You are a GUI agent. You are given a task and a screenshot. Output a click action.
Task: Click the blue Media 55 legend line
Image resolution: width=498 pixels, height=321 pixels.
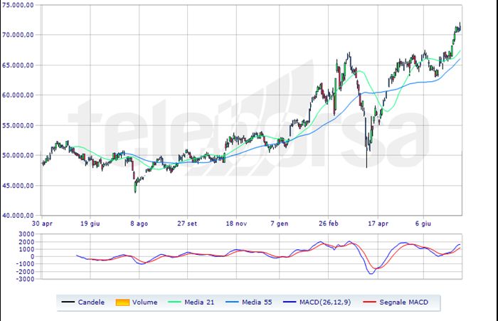232,302
